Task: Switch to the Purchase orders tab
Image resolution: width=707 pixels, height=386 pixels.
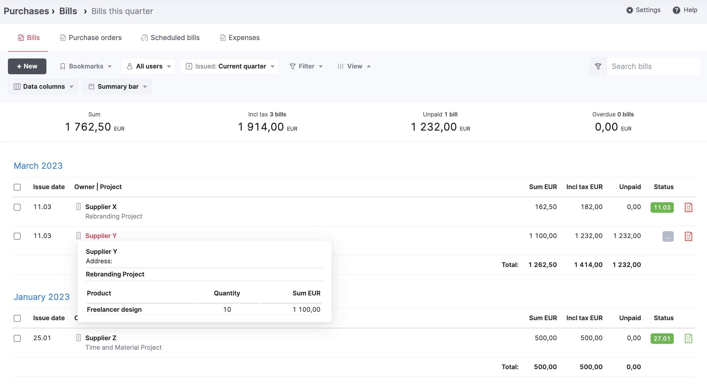Action: coord(90,38)
